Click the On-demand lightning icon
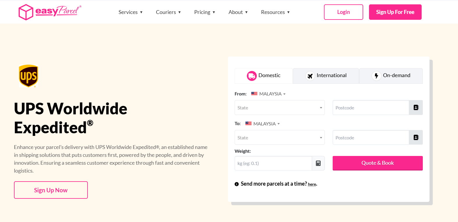458x222 pixels. coord(376,76)
